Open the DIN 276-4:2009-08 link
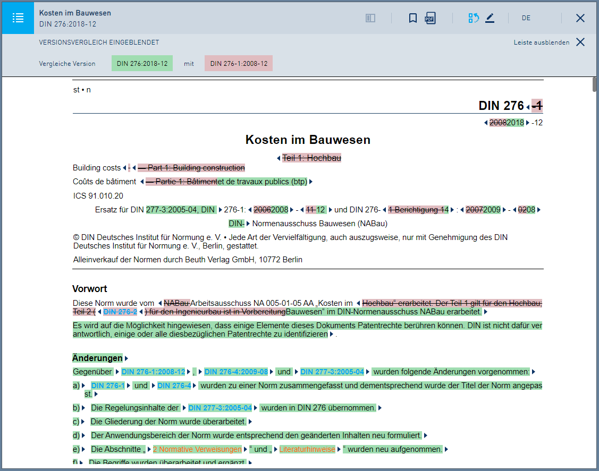599x471 pixels. coord(236,372)
